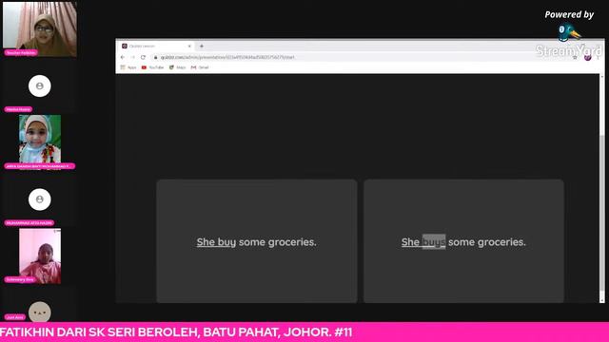Viewport: 609px width, 342px height.
Task: Close the Quizizz lesson tab
Action: pos(189,46)
